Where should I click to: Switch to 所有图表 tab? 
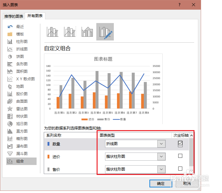pyautogui.click(x=35, y=16)
